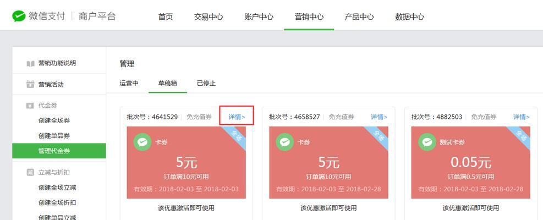Click the 5元 amount on coupon 4641529
543x220 pixels.
click(187, 162)
